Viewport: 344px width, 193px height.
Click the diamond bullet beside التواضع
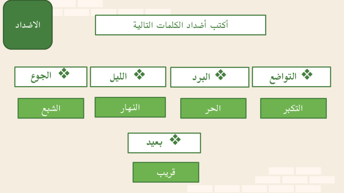(307, 75)
